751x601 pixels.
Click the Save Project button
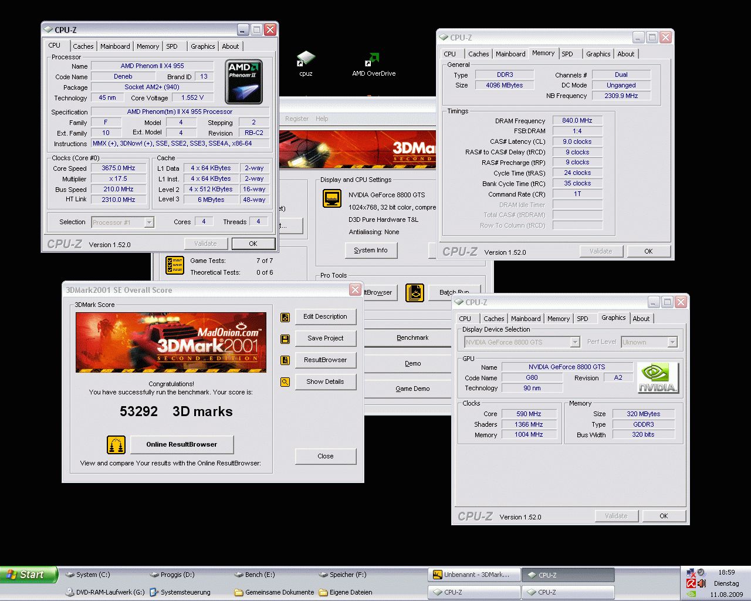tap(326, 339)
